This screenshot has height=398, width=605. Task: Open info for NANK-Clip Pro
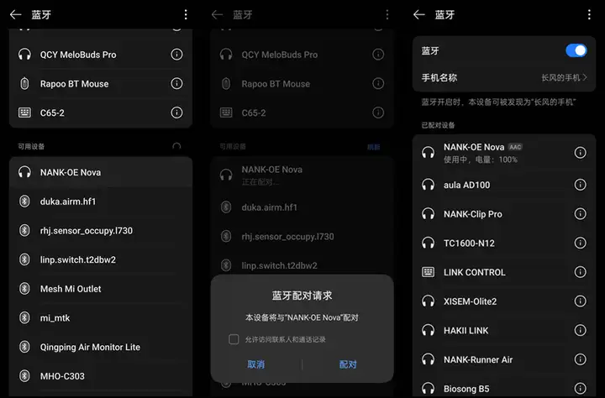(580, 213)
